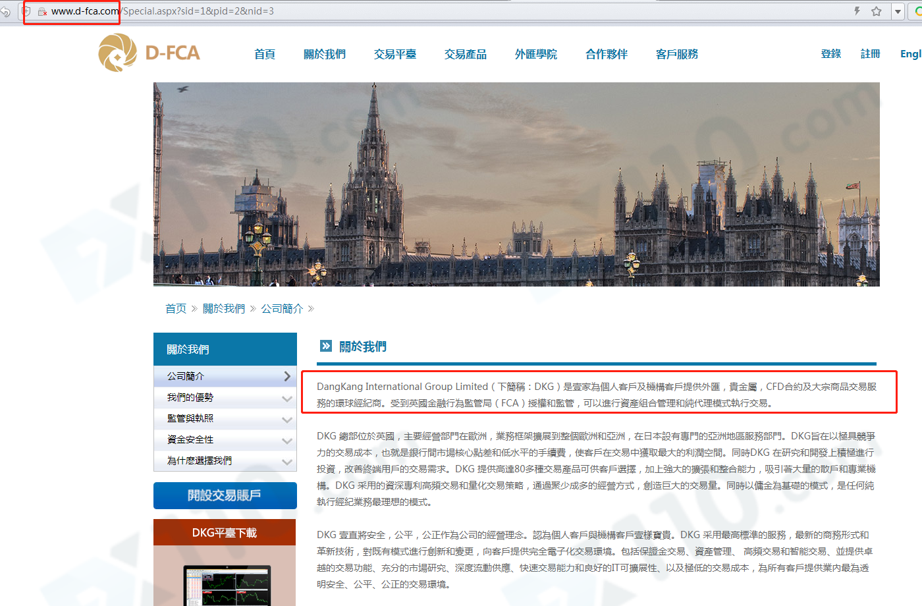
Task: Click the 登錄 login link
Action: click(x=831, y=54)
